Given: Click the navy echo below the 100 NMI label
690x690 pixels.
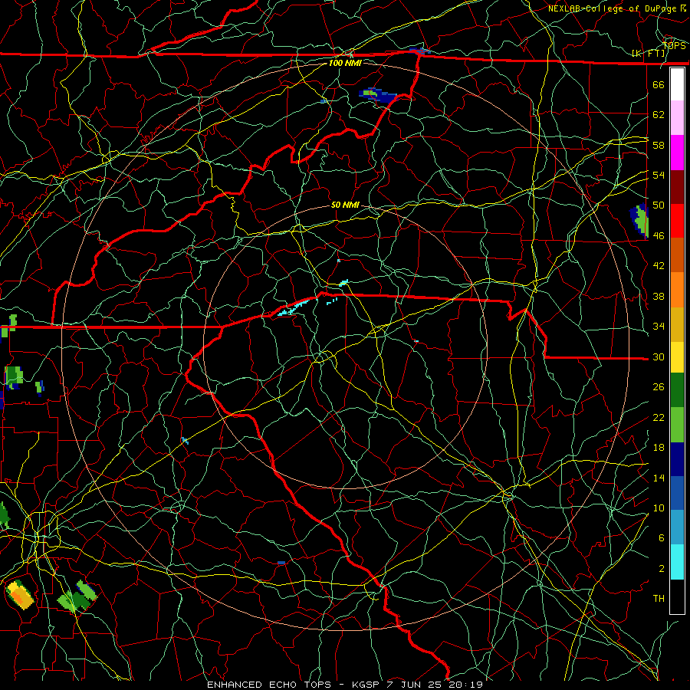Looking at the screenshot, I should (378, 94).
